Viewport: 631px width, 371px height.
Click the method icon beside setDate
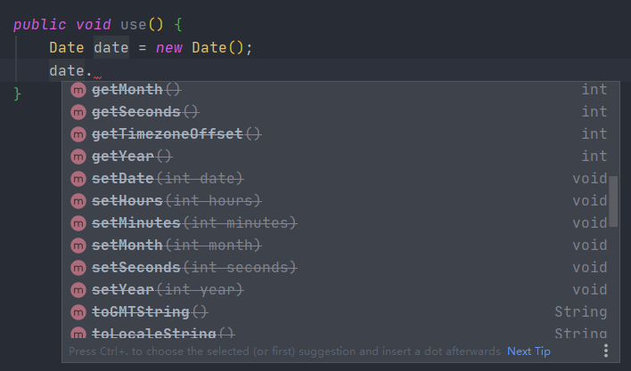click(78, 179)
